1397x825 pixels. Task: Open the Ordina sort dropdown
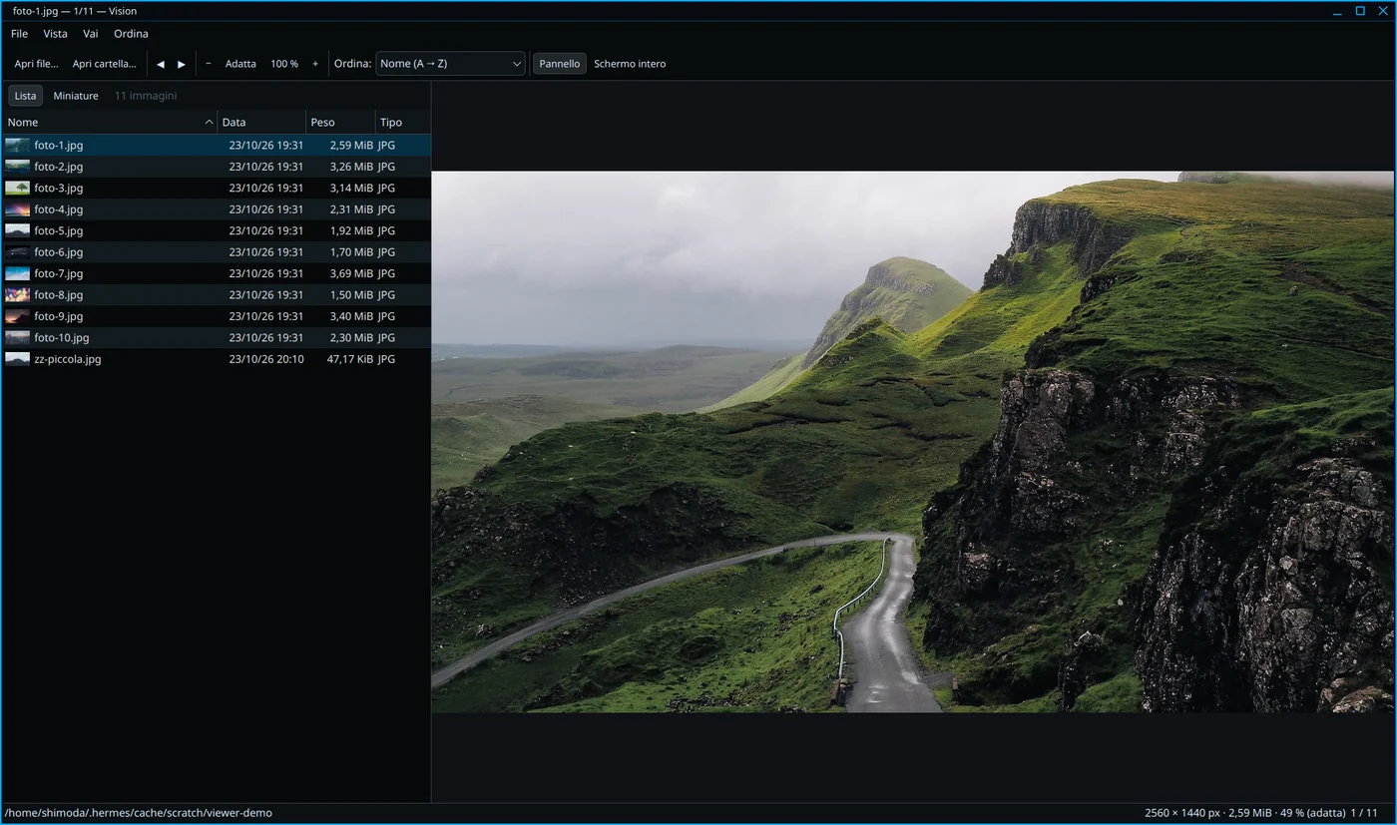tap(451, 64)
